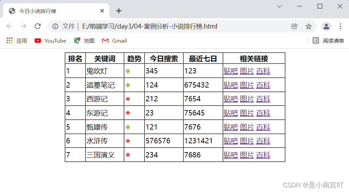Select the 今日小说排行榜 tab

(56, 11)
